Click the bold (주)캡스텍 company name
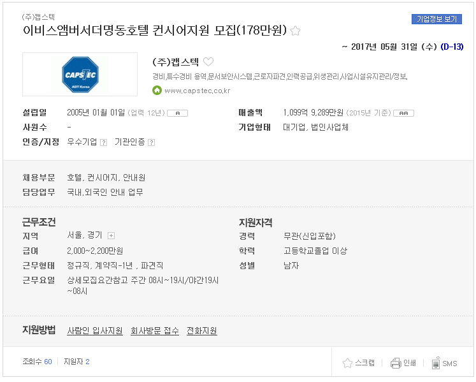 [175, 62]
